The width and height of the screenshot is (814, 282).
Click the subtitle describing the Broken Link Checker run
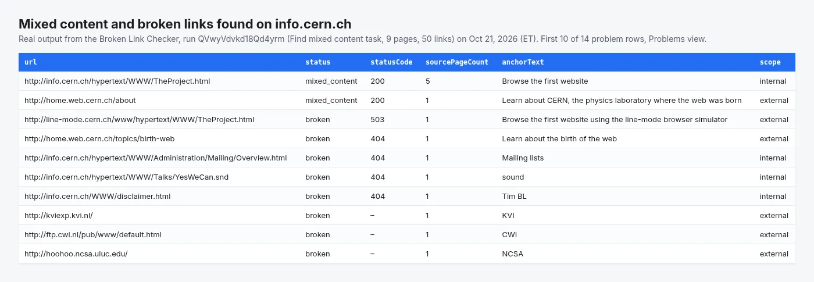pyautogui.click(x=362, y=39)
